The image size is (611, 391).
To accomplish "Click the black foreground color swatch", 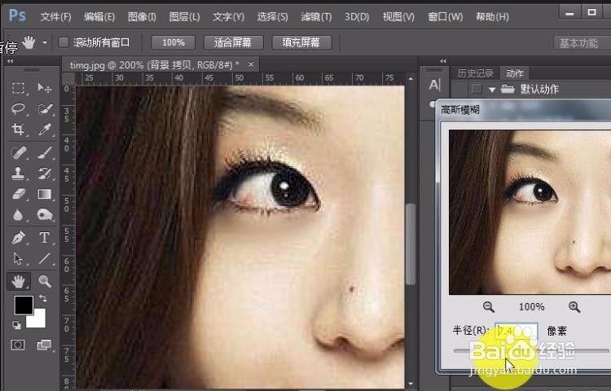I will coord(23,304).
